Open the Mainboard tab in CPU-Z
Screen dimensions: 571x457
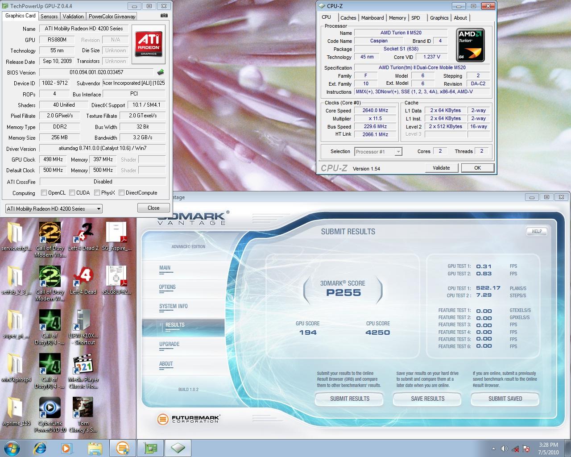372,18
